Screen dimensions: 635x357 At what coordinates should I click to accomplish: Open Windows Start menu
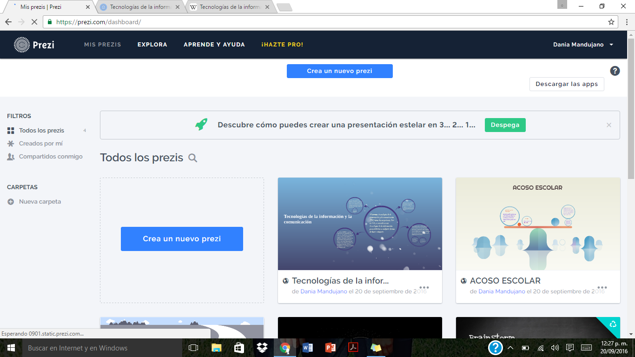[11, 348]
